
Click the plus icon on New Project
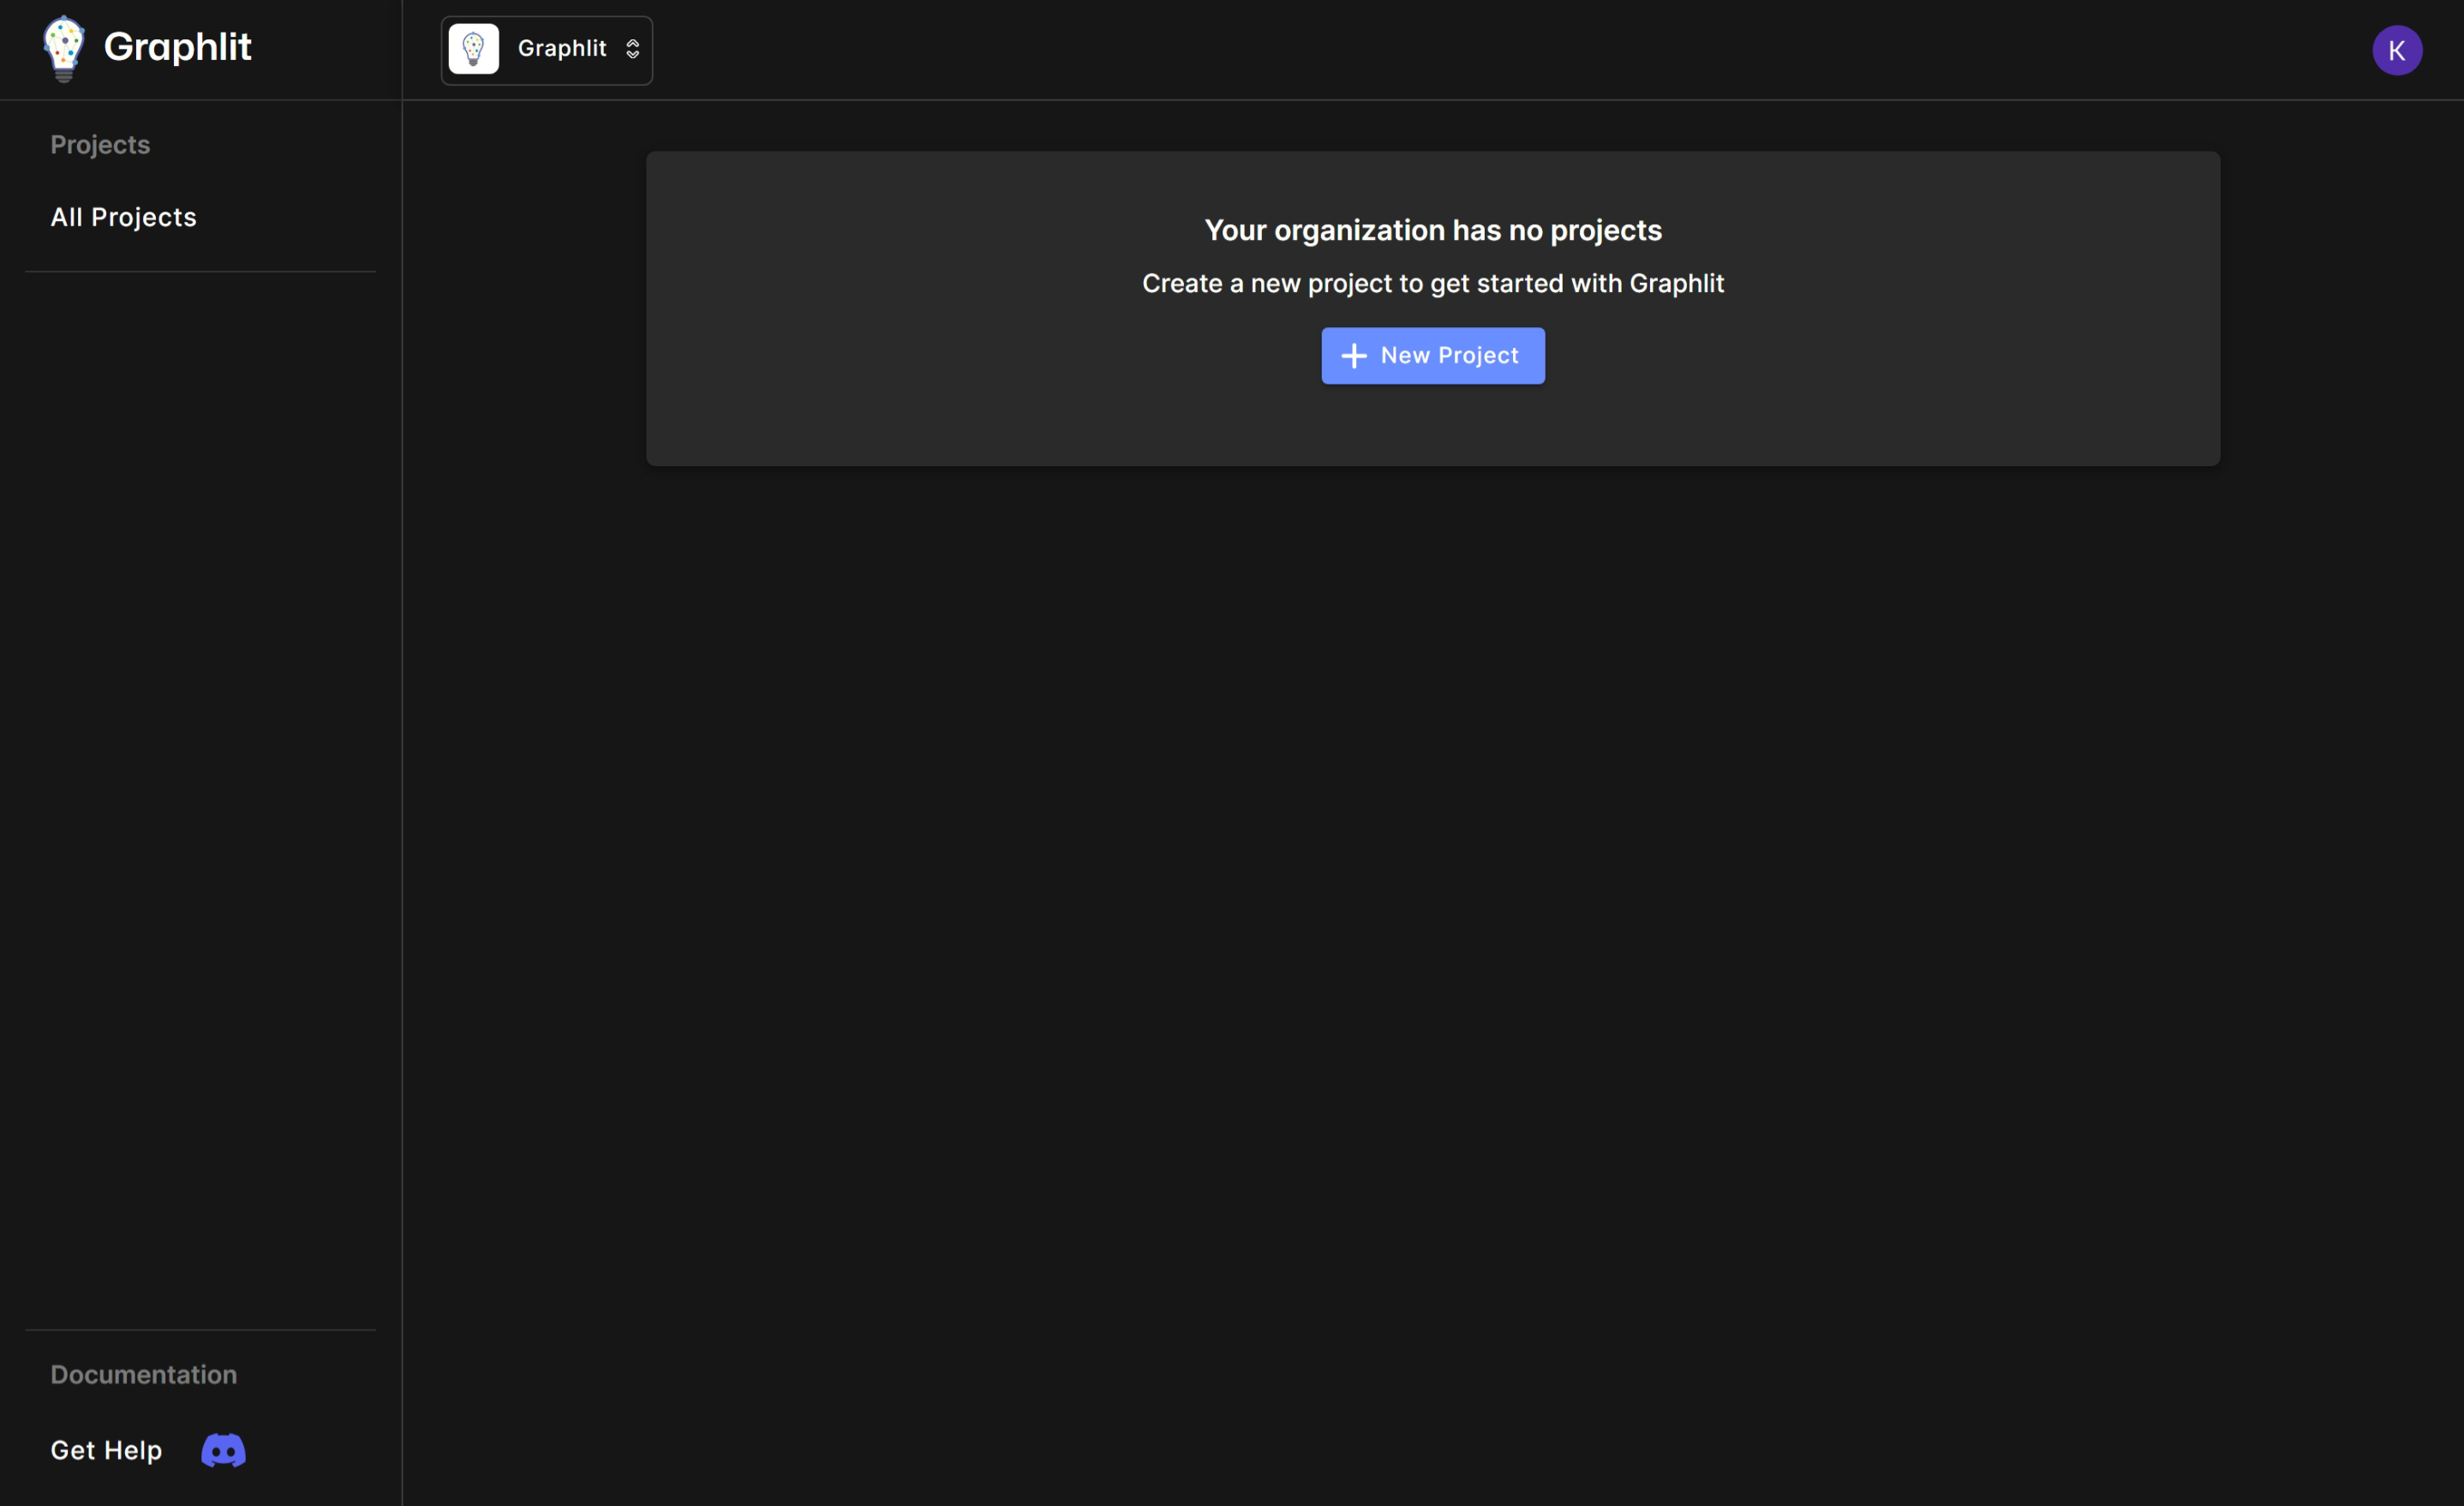click(1353, 356)
